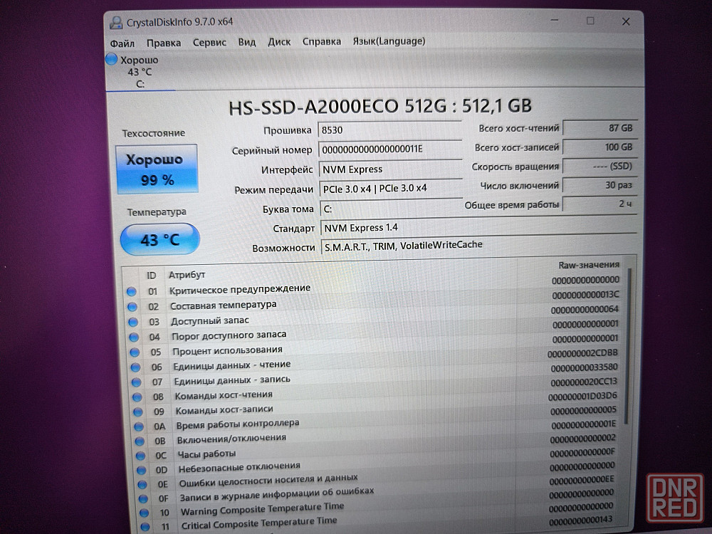This screenshot has height=534, width=712.
Task: Click the Всего хост-чтений value 87 GB
Action: click(600, 128)
